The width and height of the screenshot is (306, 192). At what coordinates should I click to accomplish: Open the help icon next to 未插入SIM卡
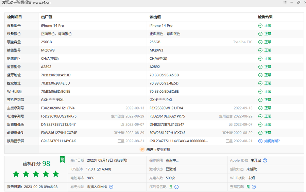pyautogui.click(x=111, y=187)
